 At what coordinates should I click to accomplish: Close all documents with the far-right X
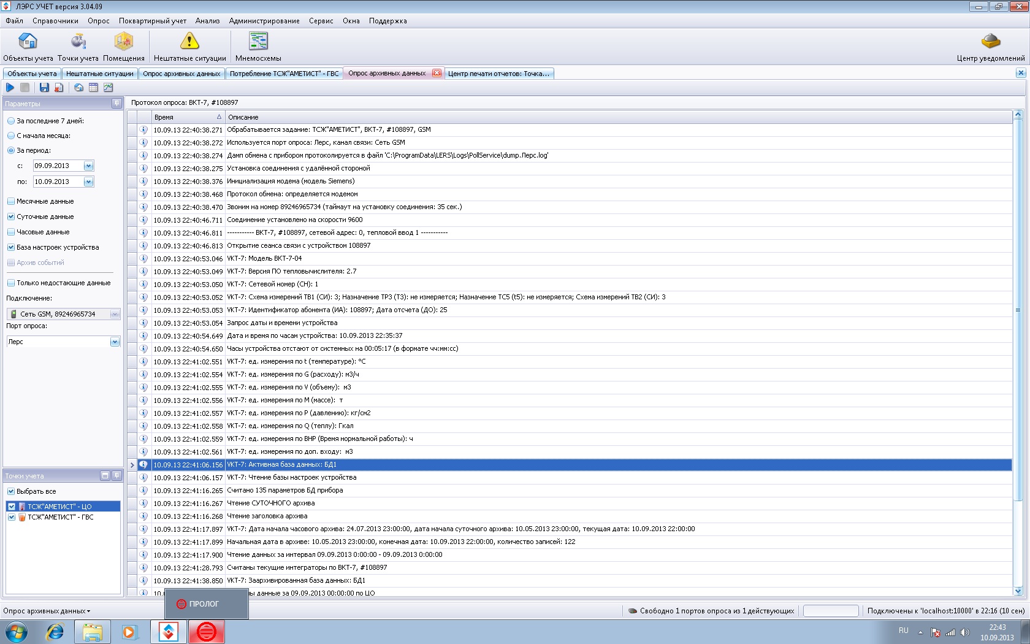pyautogui.click(x=1021, y=73)
